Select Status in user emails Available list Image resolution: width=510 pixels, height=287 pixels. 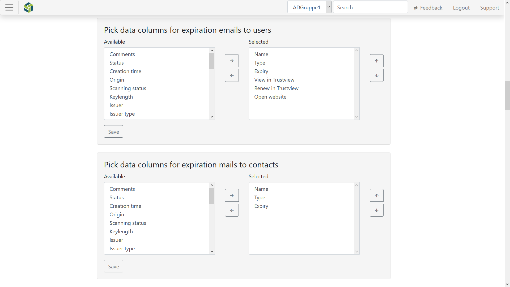pyautogui.click(x=157, y=63)
